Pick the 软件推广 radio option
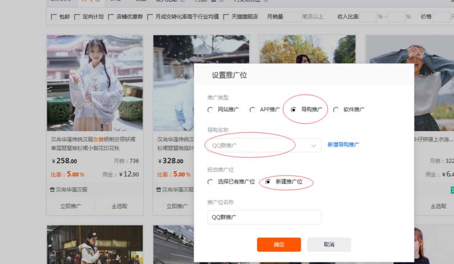454x264 pixels. coord(336,110)
